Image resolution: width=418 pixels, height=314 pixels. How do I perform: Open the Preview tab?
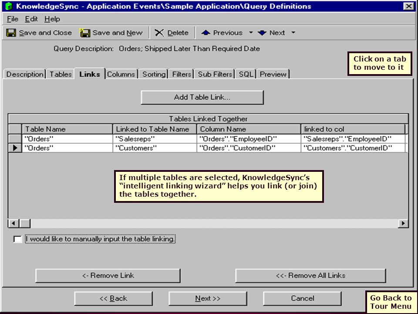tap(273, 74)
